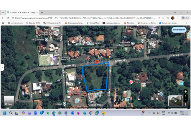Open Copilot Chat button
The width and height of the screenshot is (191, 126).
pos(185,18)
